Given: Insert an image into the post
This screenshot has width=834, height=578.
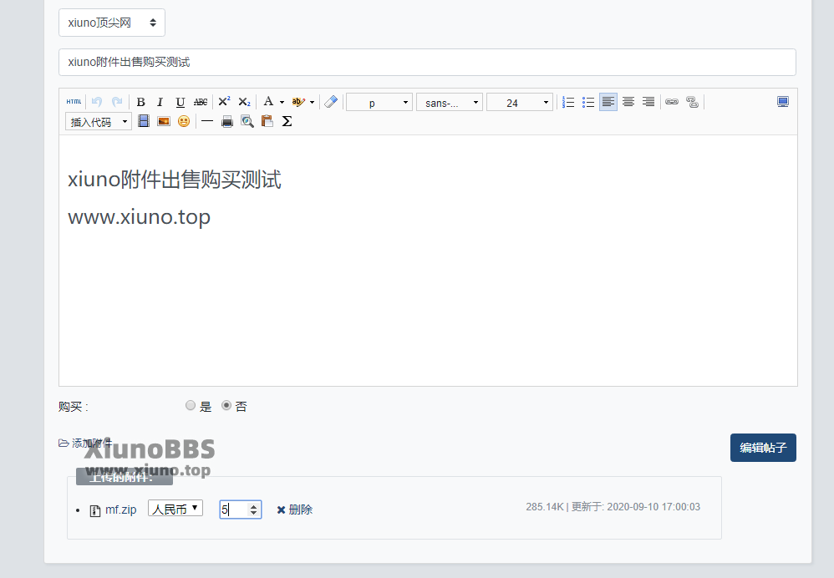Looking at the screenshot, I should tap(164, 121).
